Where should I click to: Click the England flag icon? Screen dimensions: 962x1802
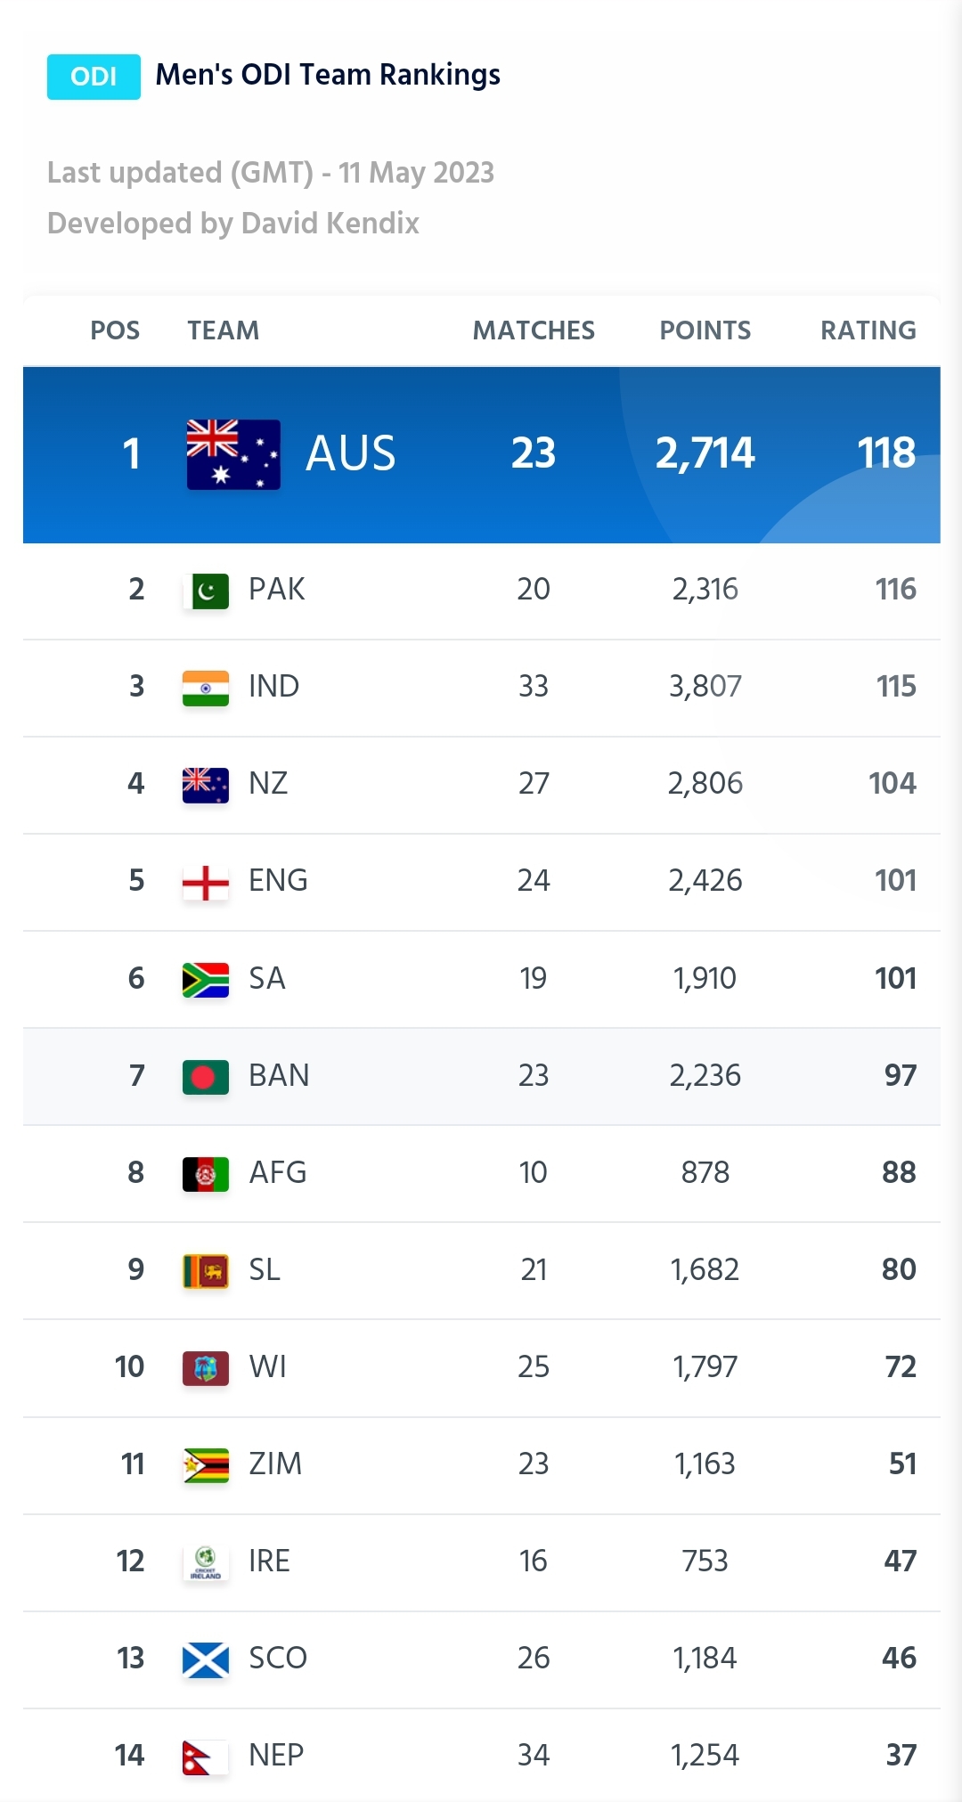point(206,882)
